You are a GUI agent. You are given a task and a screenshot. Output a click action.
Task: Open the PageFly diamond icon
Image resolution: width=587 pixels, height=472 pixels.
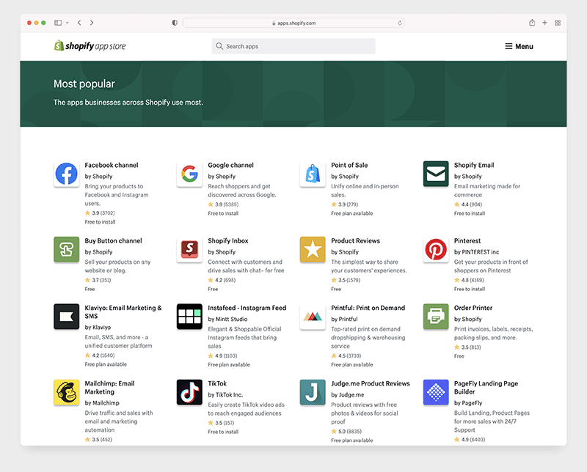click(436, 392)
